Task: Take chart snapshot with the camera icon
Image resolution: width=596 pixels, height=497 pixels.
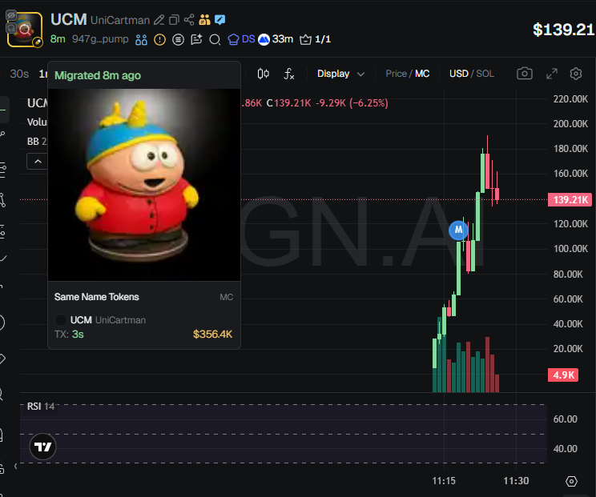Action: click(525, 74)
